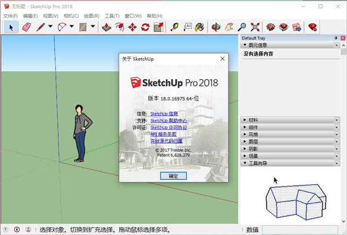The height and width of the screenshot is (235, 347).
Task: Open the 开放源代码归属 link
Action: 167,141
